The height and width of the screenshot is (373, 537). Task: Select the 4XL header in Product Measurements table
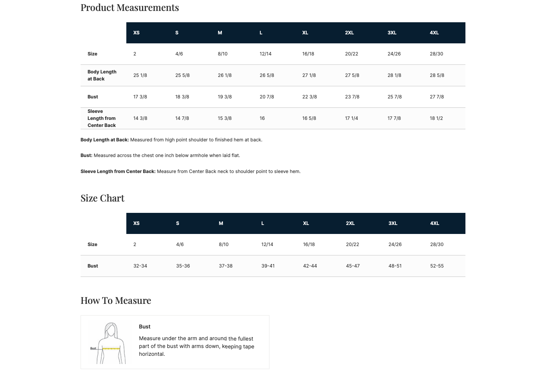[x=434, y=33]
